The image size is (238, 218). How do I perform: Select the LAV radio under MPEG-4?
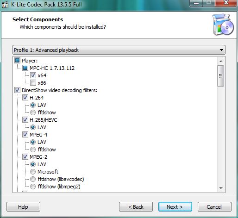click(x=33, y=142)
